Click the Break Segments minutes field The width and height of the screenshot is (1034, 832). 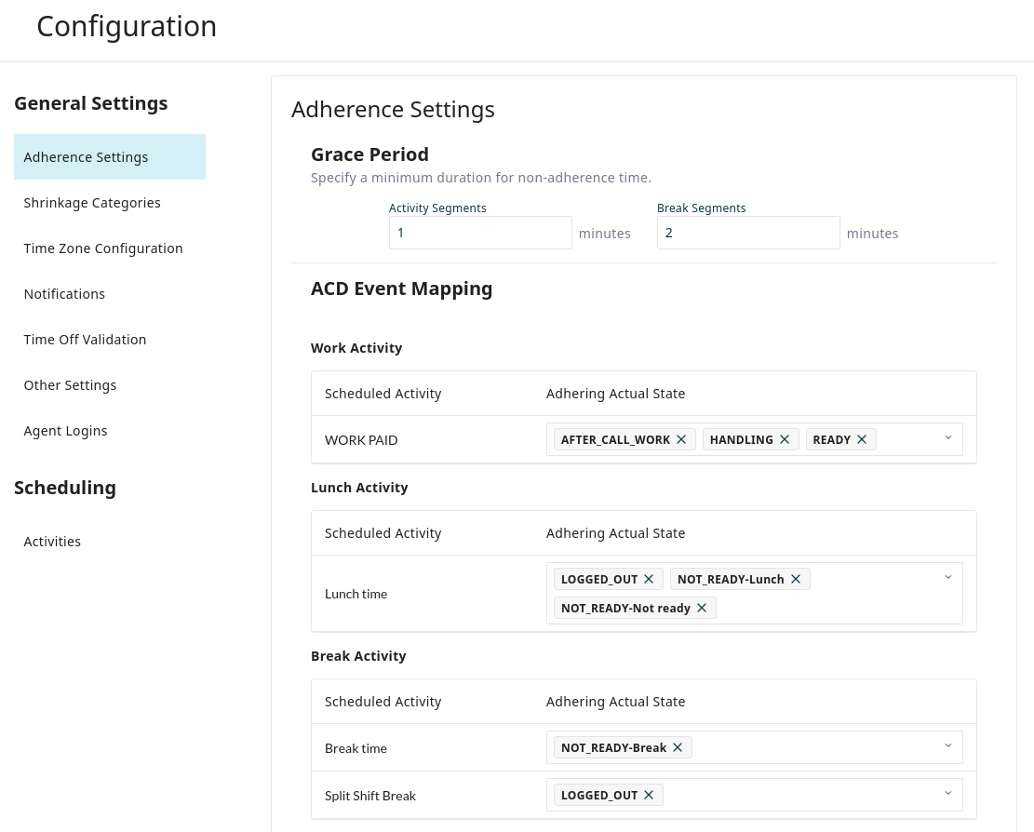[x=747, y=233]
